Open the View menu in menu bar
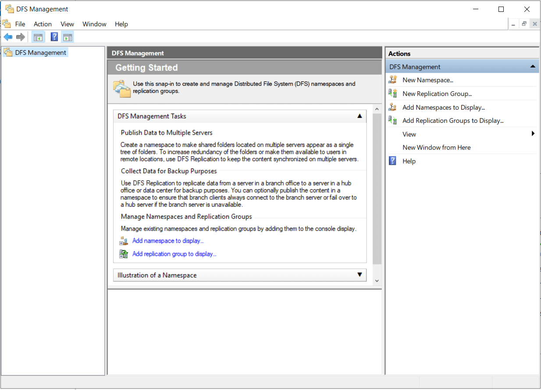 pyautogui.click(x=68, y=24)
